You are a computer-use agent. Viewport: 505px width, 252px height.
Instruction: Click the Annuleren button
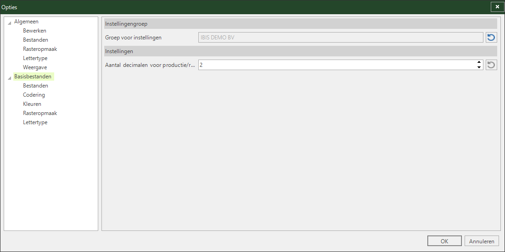click(x=482, y=241)
